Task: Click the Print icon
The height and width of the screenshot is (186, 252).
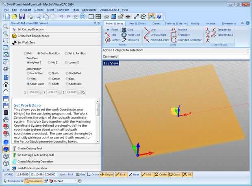Action: [30, 17]
